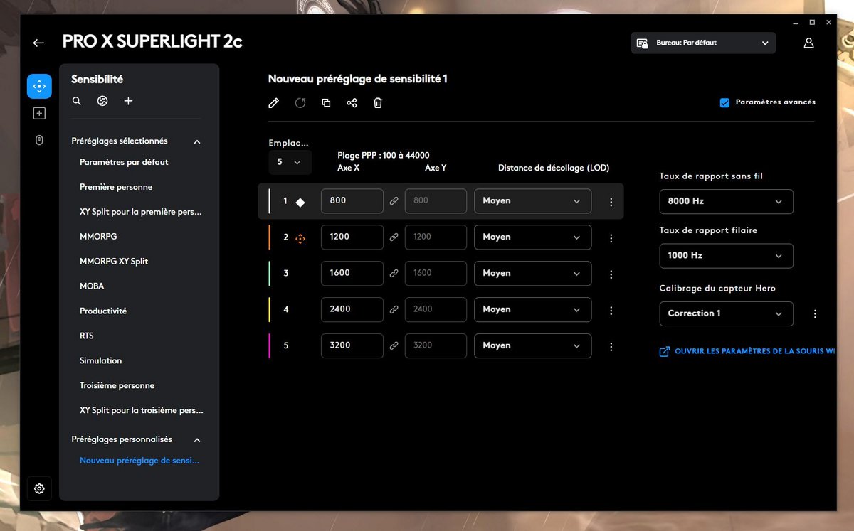Toggle X/Y axis link on 1200 row
This screenshot has height=531, width=854.
(394, 238)
